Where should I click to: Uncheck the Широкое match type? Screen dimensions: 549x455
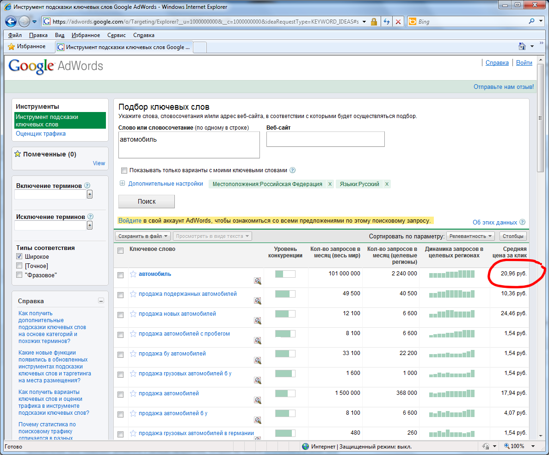(x=19, y=256)
